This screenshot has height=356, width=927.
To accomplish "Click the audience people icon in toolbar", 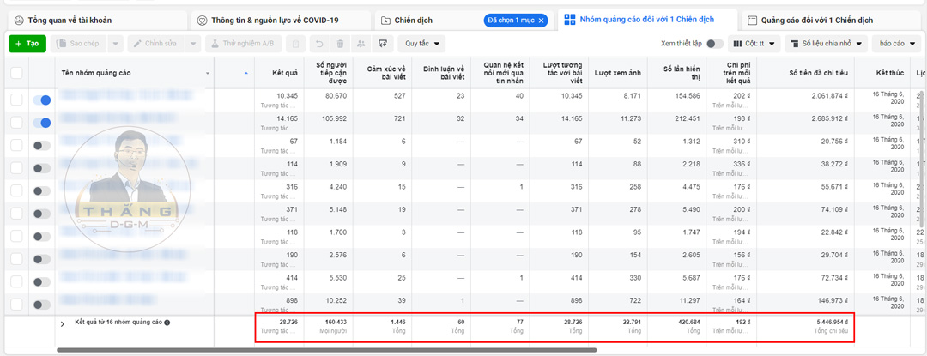I will [360, 44].
